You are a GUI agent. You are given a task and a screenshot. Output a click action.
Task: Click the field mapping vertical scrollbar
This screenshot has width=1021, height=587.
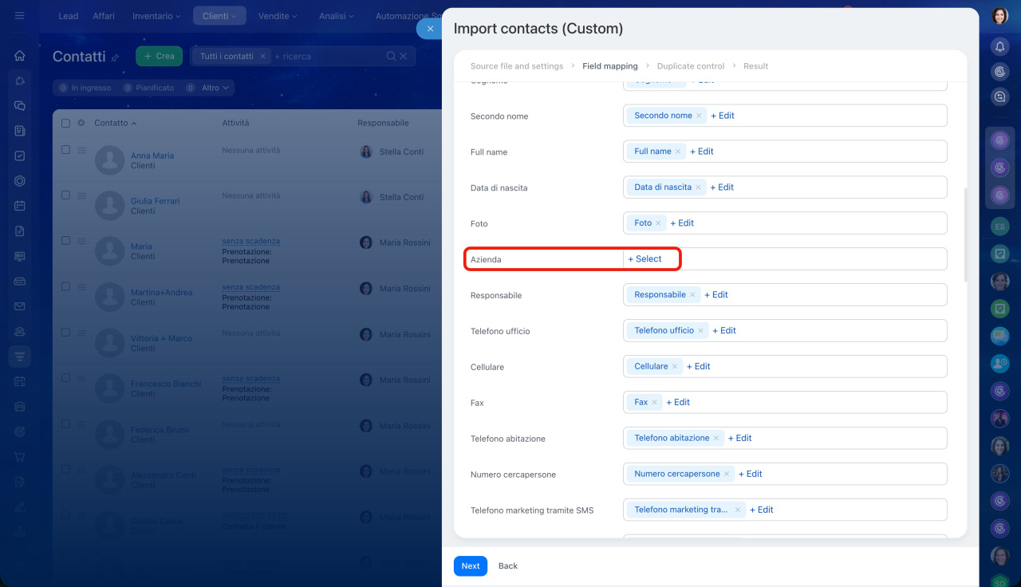pyautogui.click(x=964, y=234)
